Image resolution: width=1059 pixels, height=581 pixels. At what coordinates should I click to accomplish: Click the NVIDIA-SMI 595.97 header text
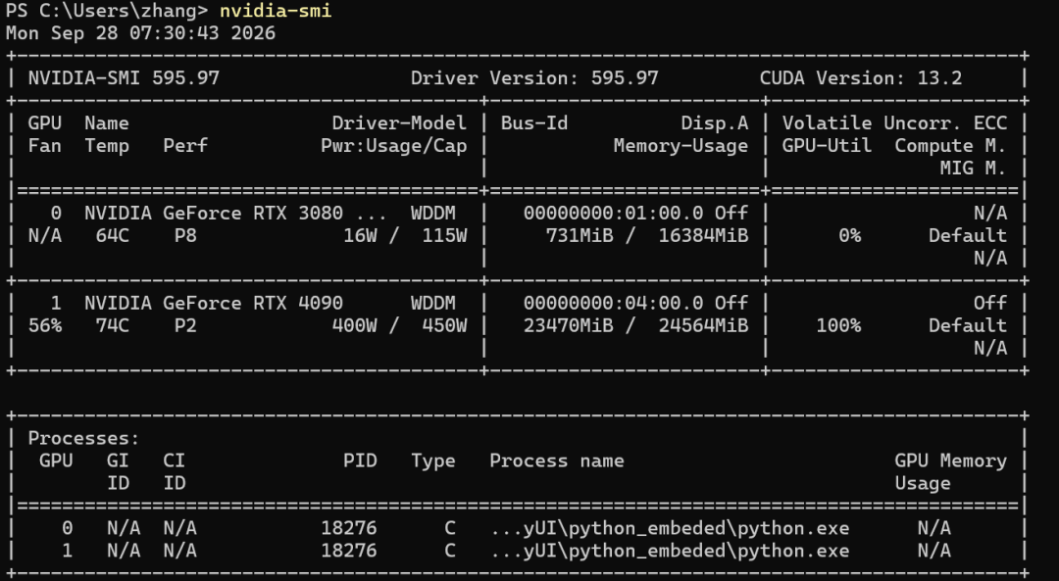click(124, 78)
